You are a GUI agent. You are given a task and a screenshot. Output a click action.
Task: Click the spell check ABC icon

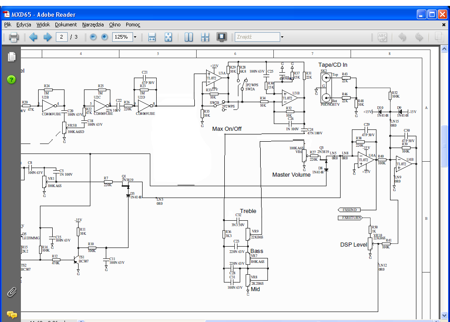(382, 37)
